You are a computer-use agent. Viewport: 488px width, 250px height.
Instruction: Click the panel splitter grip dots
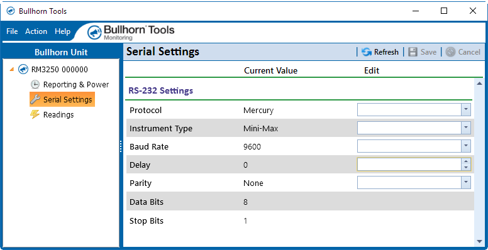tap(121, 146)
